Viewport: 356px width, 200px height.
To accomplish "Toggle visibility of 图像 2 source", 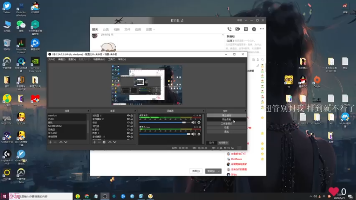I will point(128,133).
